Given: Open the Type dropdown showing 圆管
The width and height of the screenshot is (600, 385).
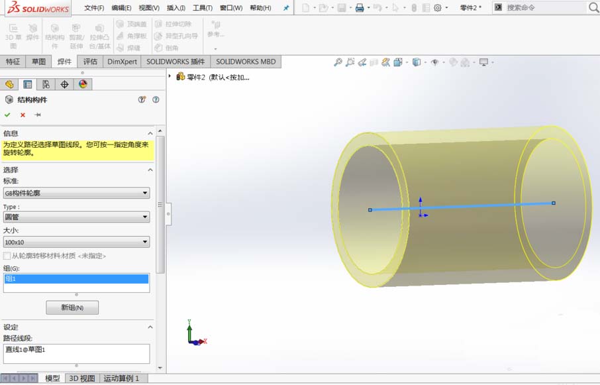Looking at the screenshot, I should tap(76, 217).
